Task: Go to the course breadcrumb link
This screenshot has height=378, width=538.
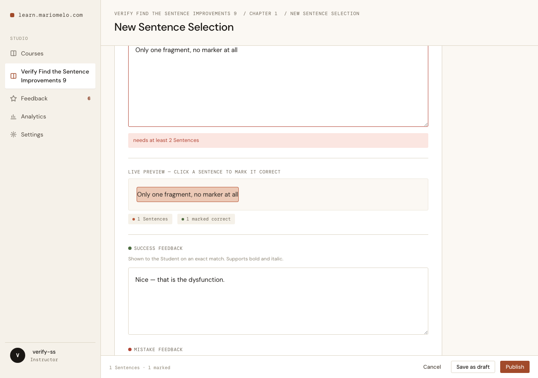Action: tap(176, 13)
